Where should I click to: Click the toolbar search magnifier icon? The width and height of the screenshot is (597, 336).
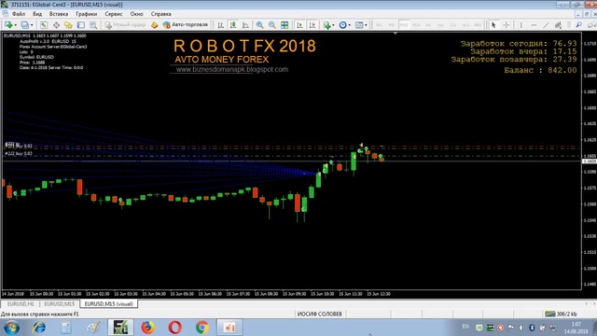pyautogui.click(x=578, y=25)
